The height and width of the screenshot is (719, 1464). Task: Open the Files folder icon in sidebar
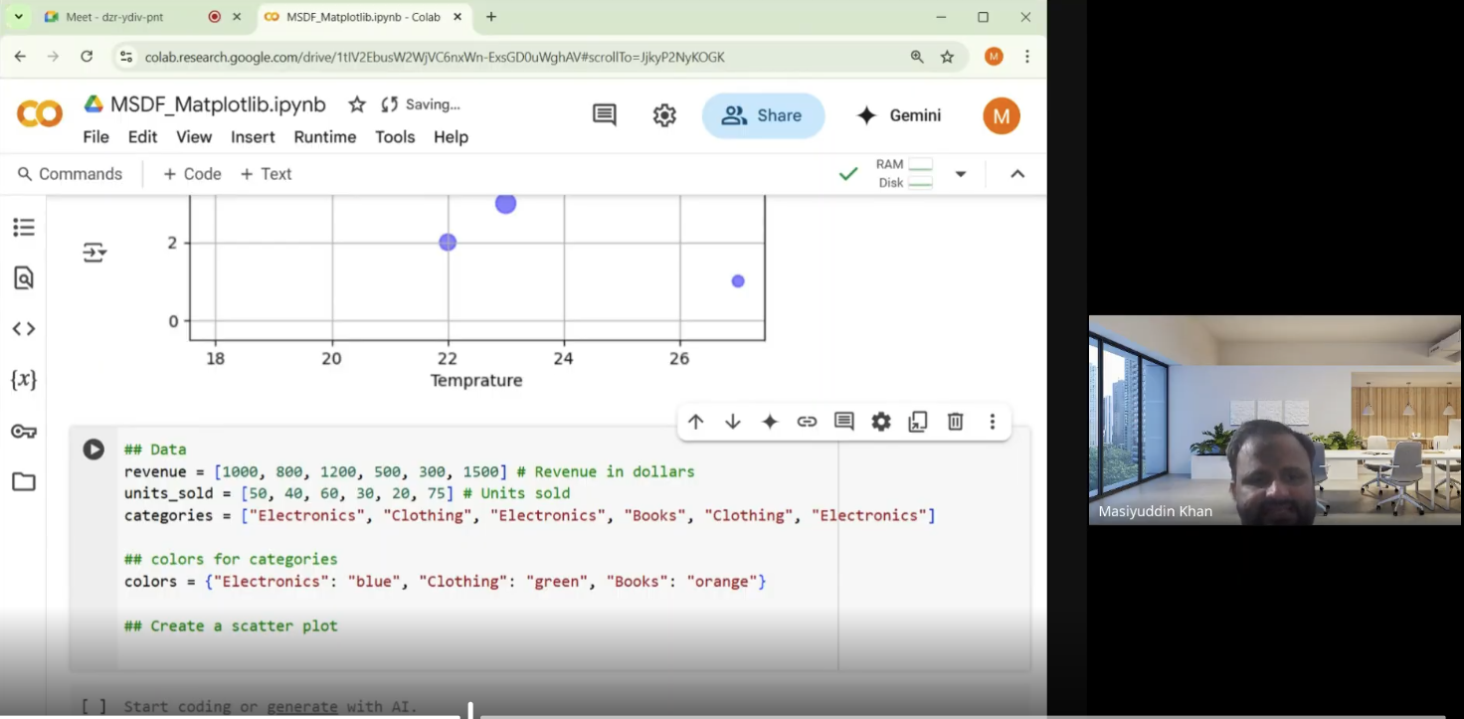(x=24, y=482)
